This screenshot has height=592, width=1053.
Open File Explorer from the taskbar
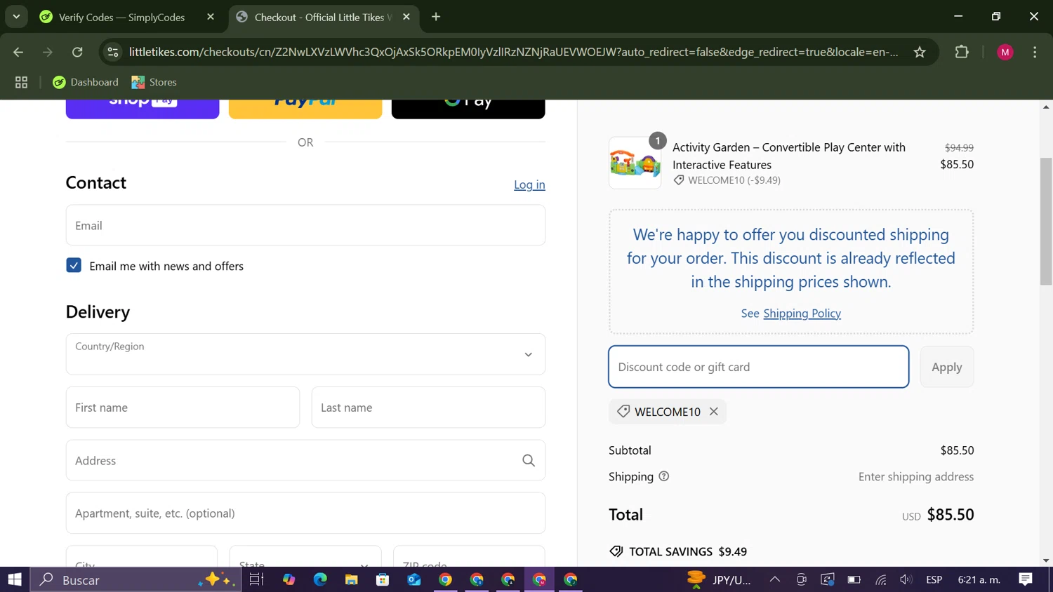point(352,579)
